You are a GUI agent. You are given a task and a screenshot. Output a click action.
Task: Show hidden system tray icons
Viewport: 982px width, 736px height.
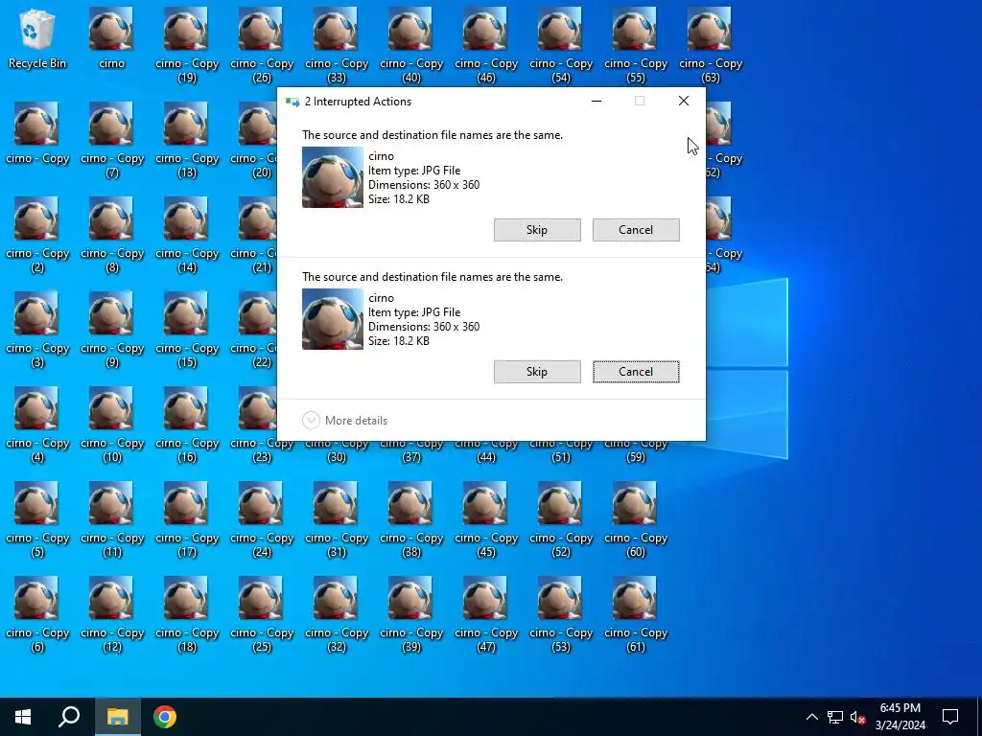[811, 717]
